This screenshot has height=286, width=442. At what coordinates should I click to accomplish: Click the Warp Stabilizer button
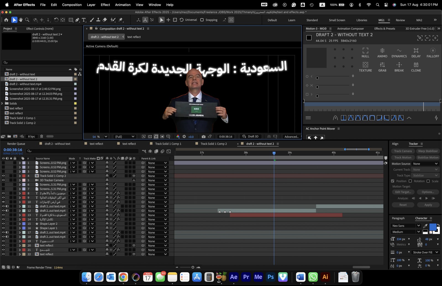(428, 151)
